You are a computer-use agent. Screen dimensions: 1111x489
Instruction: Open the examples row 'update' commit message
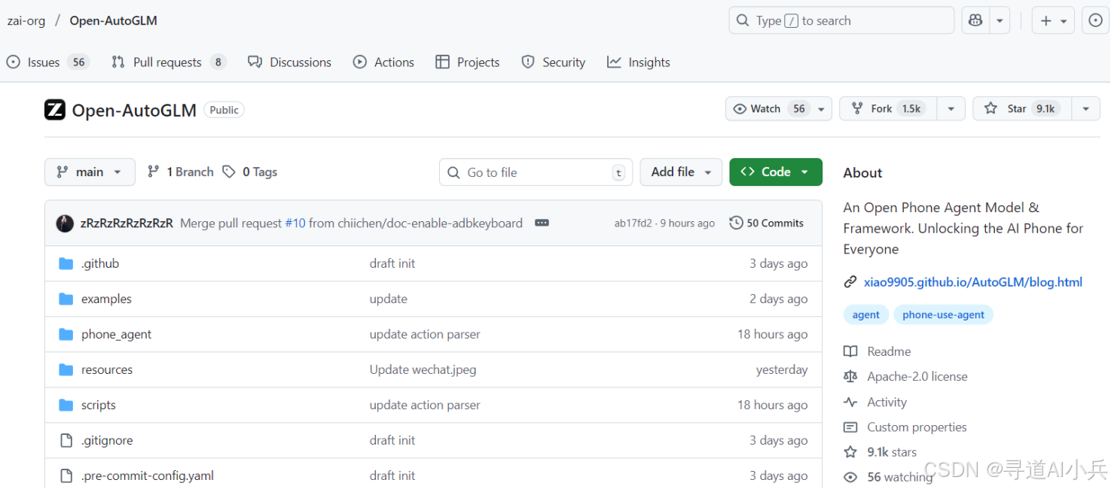(388, 299)
